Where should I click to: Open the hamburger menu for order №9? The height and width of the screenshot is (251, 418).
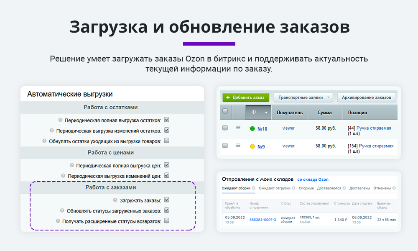point(238,146)
